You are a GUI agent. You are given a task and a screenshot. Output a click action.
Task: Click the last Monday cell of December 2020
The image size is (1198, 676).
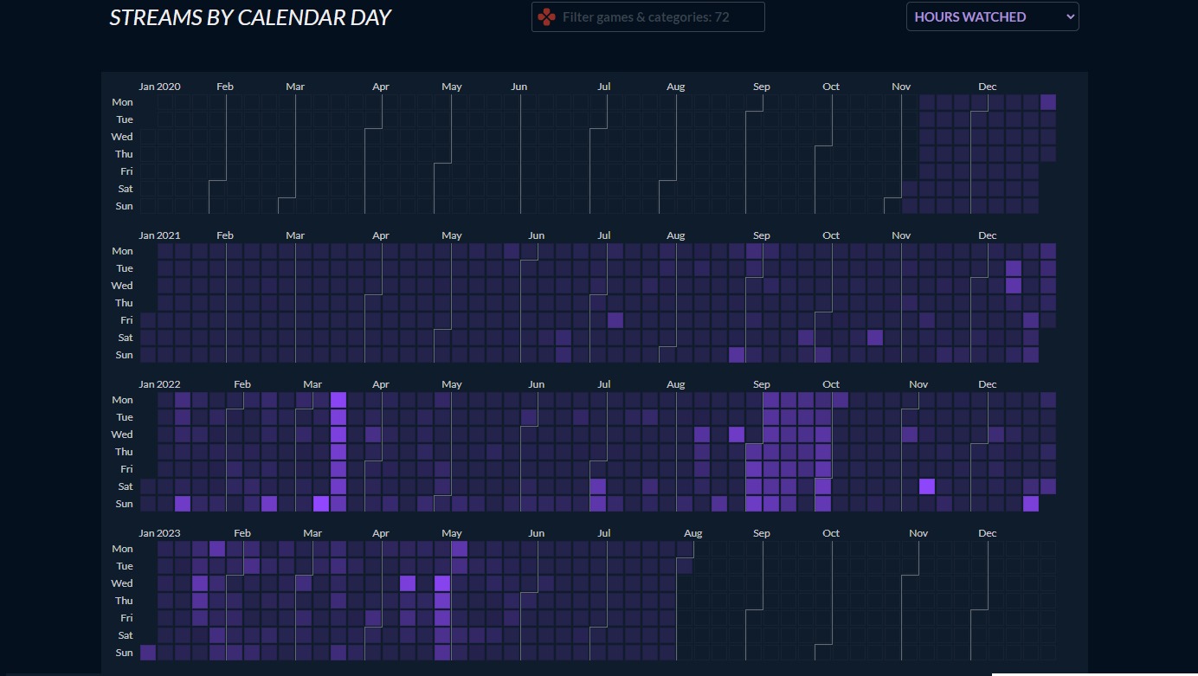1048,102
